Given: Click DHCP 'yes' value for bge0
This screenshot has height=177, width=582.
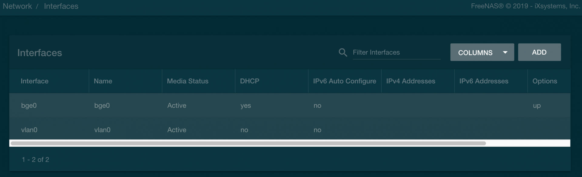Looking at the screenshot, I should [x=246, y=106].
